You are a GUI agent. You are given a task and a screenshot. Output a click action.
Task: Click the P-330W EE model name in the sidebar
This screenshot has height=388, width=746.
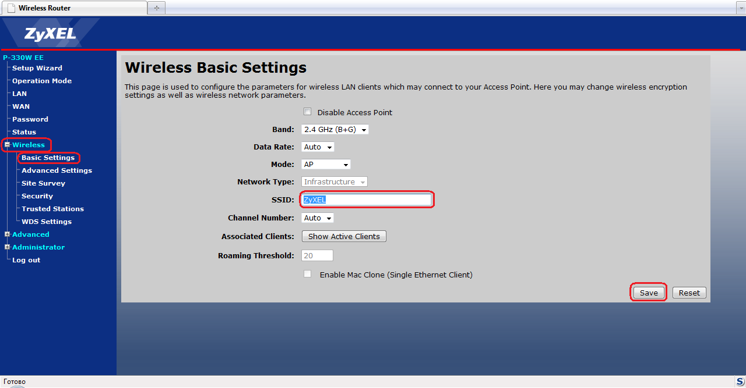[x=23, y=58]
